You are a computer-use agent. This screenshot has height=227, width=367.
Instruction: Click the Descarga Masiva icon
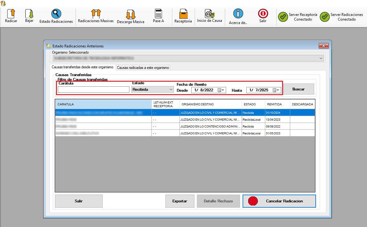tap(130, 14)
